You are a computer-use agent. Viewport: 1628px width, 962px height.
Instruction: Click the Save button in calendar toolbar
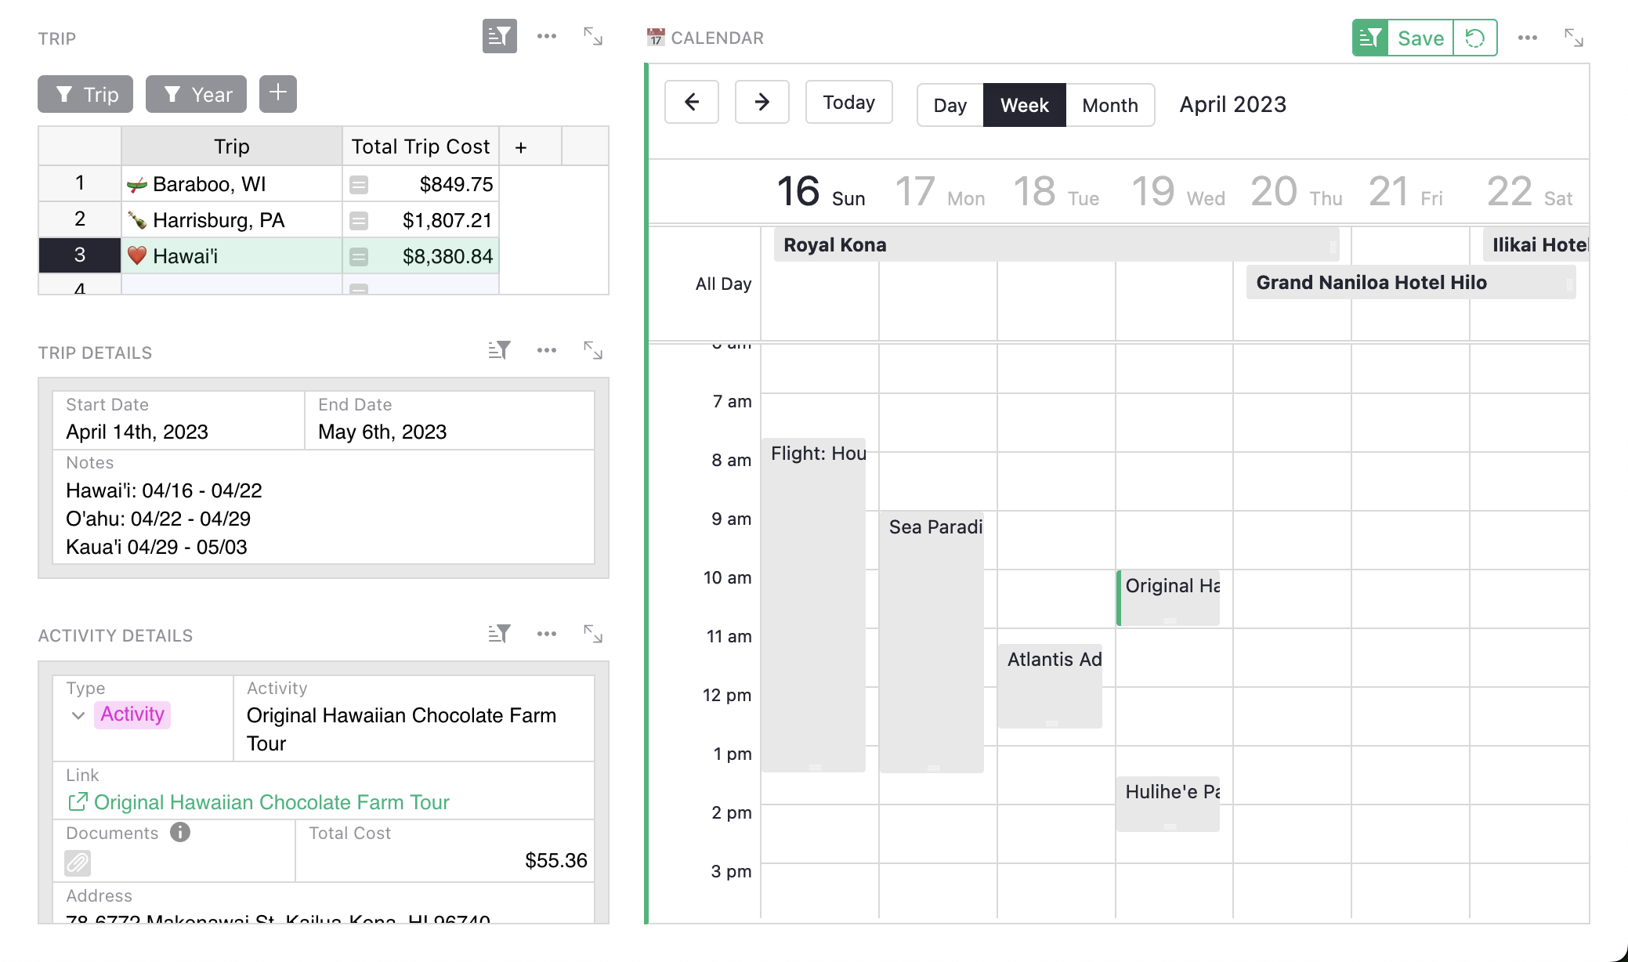[x=1419, y=37]
